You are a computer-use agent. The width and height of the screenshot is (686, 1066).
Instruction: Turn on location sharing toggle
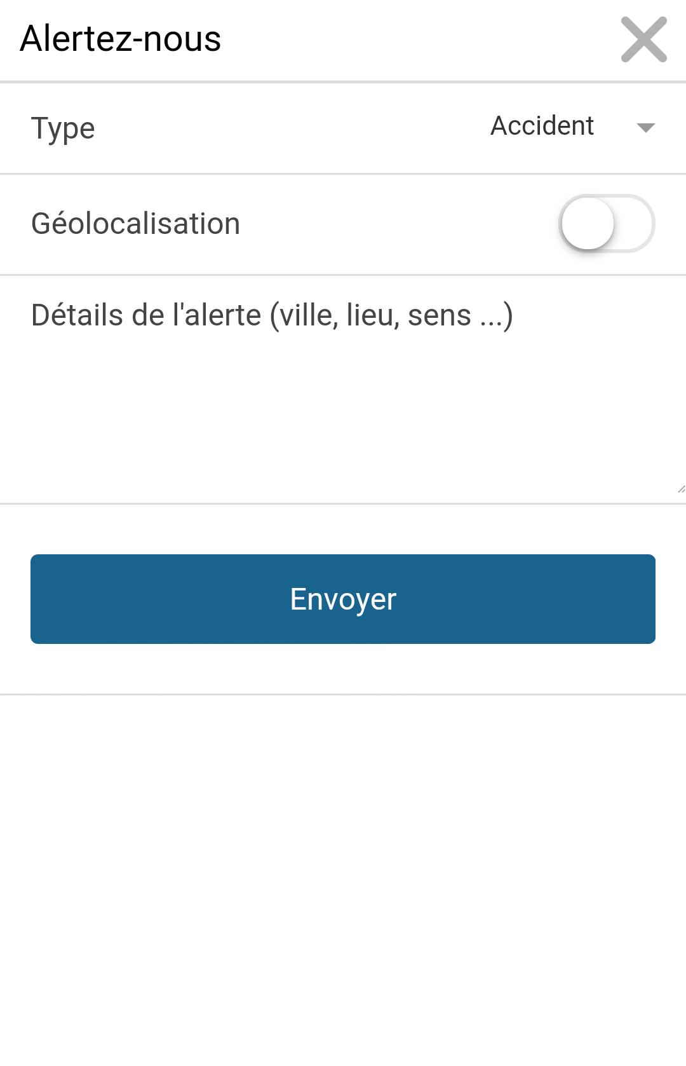coord(607,224)
